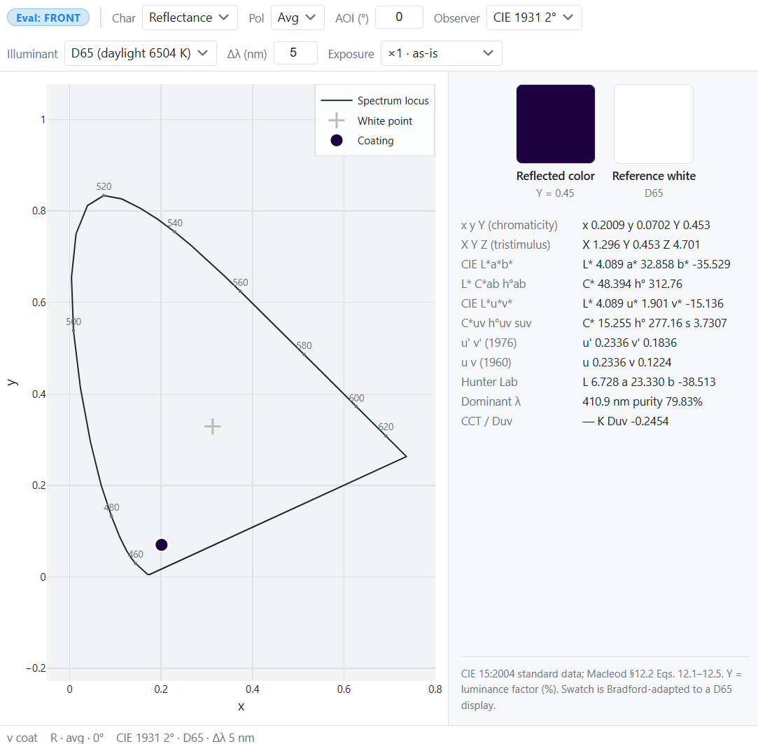This screenshot has width=758, height=744.
Task: Click the 'X Y Z (tristimulus)' label
Action: point(505,244)
